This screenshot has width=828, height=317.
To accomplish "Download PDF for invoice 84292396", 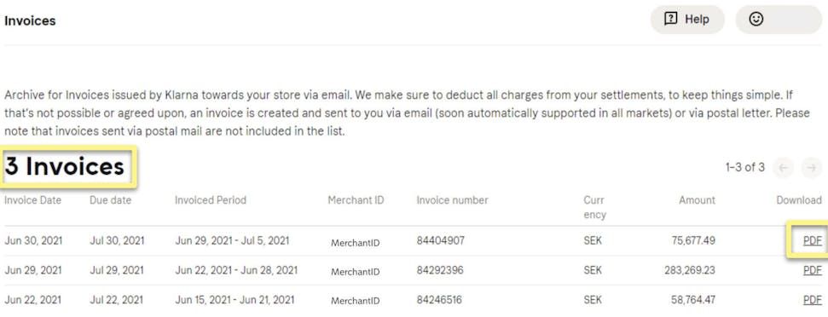I will pos(812,270).
